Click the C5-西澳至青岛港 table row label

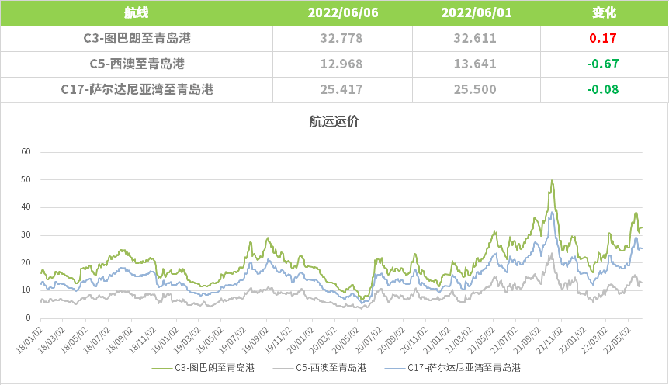click(137, 64)
